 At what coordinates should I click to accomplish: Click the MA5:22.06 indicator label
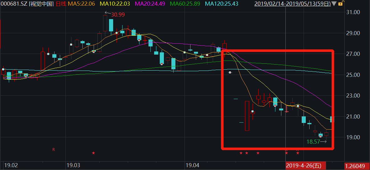(x=81, y=4)
